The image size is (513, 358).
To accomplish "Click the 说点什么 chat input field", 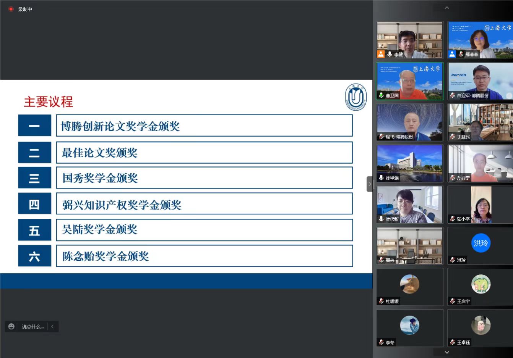I will tap(33, 326).
